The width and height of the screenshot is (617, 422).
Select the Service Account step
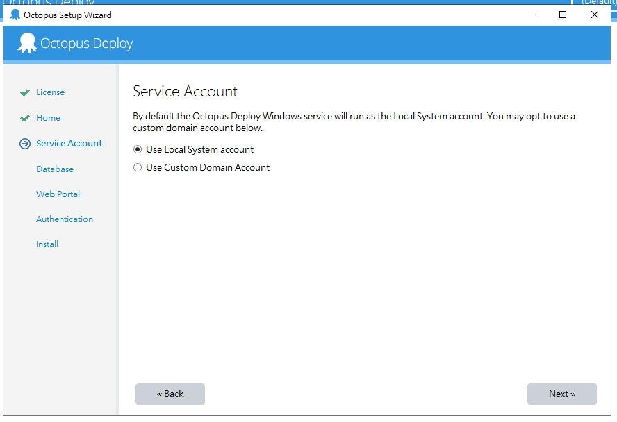coord(69,144)
